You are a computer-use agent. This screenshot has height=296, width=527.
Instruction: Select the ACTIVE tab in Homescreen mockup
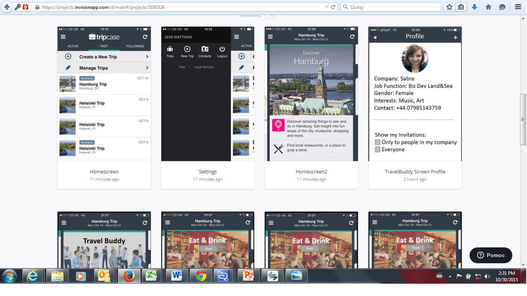[x=73, y=46]
